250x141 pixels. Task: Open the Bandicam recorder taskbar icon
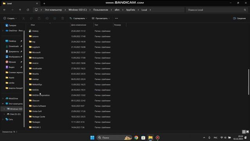pos(157,137)
